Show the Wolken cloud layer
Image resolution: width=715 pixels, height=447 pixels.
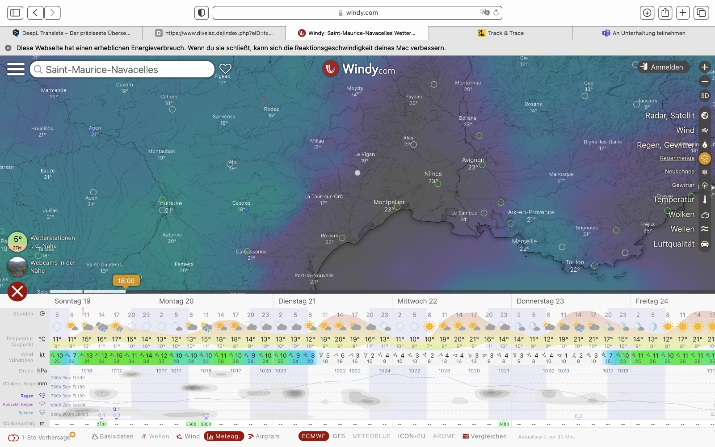pos(705,215)
